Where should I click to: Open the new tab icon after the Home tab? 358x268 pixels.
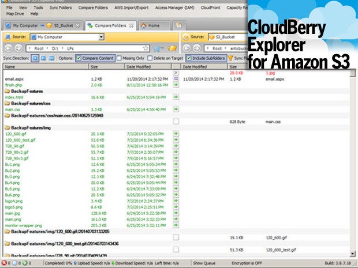pyautogui.click(x=179, y=25)
